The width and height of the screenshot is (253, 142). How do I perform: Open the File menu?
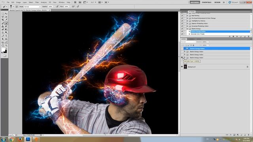tap(8, 2)
